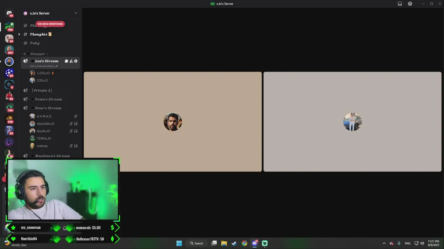The image size is (444, 249).
Task: Open the Champions League ball server icon
Action: (x=9, y=73)
